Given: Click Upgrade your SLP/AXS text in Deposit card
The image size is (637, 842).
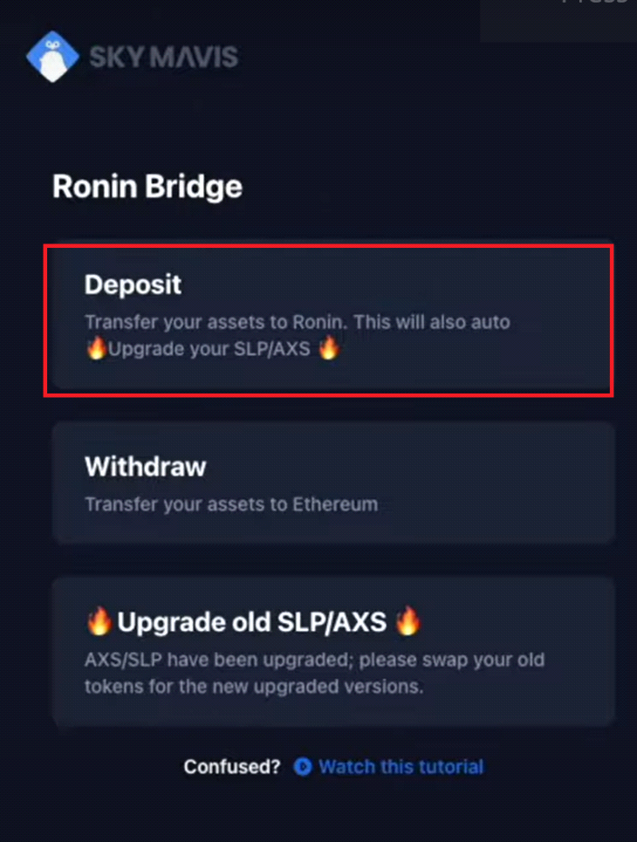Looking at the screenshot, I should tap(209, 349).
